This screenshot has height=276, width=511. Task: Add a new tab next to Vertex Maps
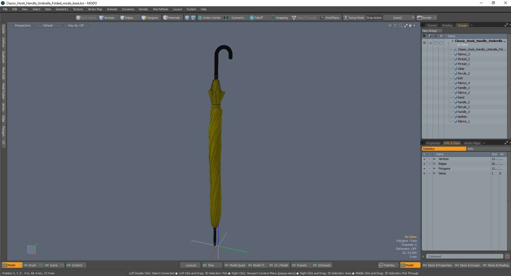pyautogui.click(x=484, y=143)
